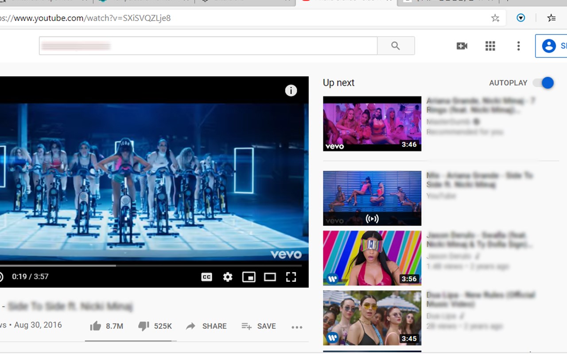
Task: Open the more actions ellipsis below video
Action: pyautogui.click(x=297, y=327)
